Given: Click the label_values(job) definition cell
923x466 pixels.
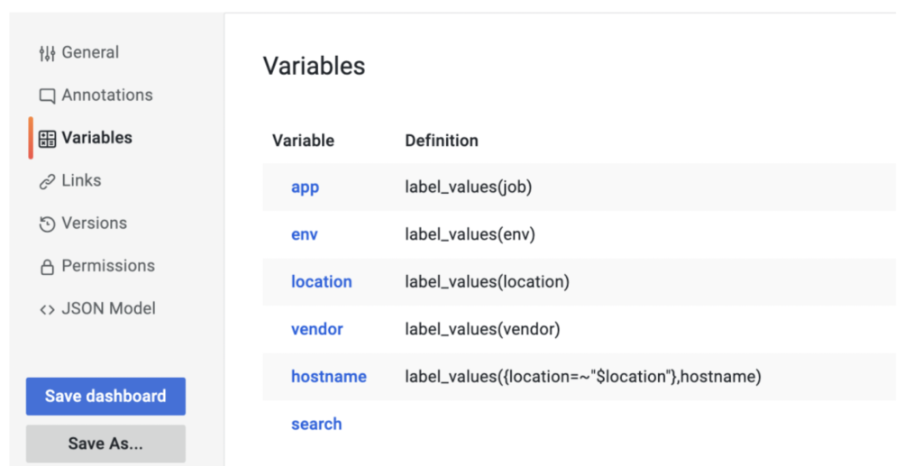Looking at the screenshot, I should (468, 187).
